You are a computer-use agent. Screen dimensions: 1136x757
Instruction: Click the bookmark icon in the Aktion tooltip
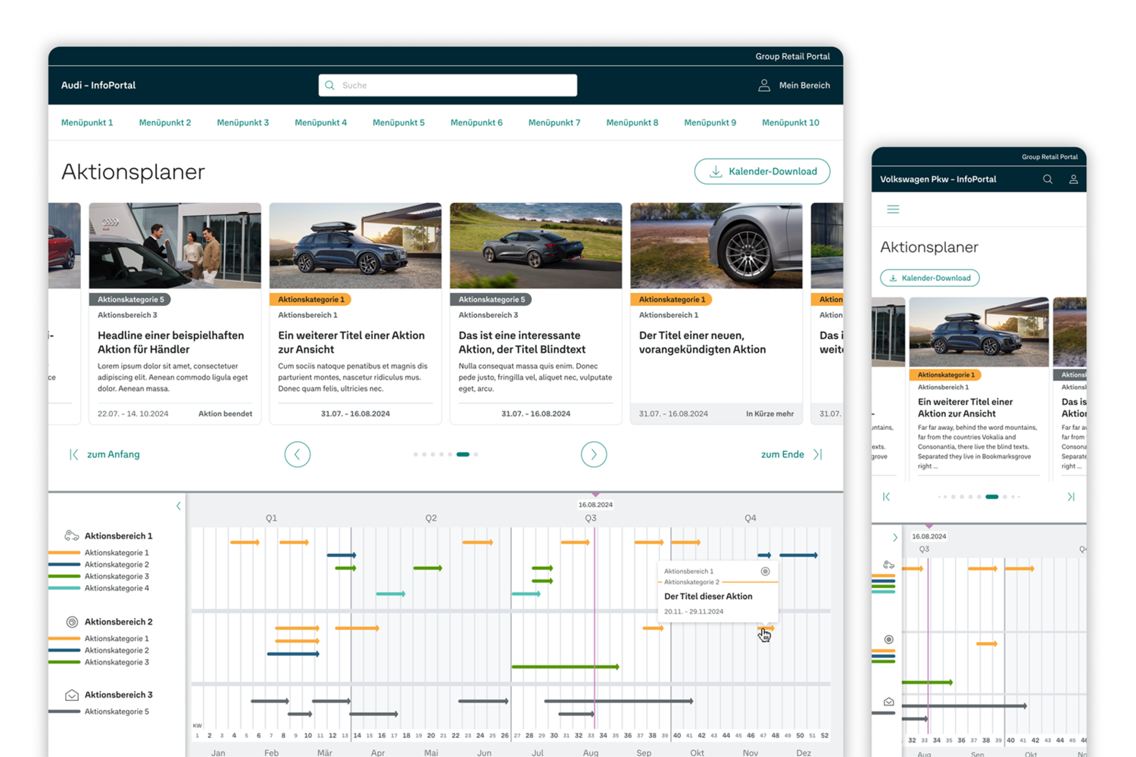tap(765, 572)
